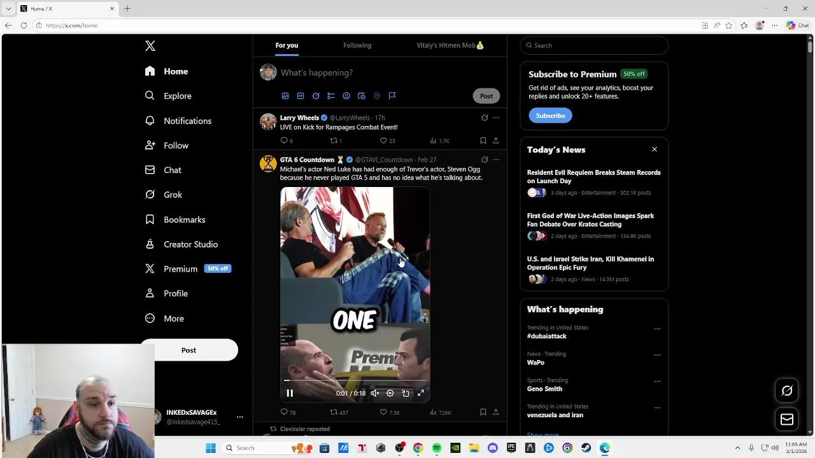Open the More sidebar menu
Screen dimensions: 815x458
pyautogui.click(x=164, y=318)
